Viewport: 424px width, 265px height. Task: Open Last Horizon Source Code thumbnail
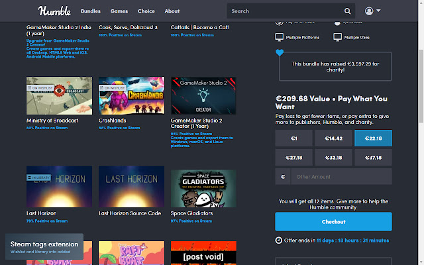tap(131, 187)
